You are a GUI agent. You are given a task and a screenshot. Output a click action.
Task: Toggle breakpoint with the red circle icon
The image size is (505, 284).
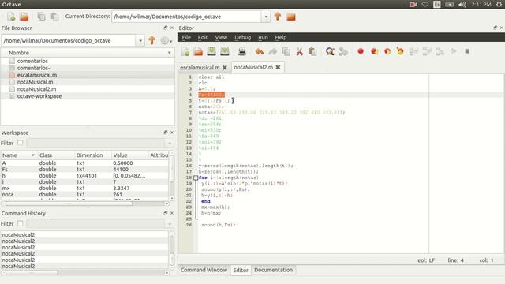tap(361, 51)
